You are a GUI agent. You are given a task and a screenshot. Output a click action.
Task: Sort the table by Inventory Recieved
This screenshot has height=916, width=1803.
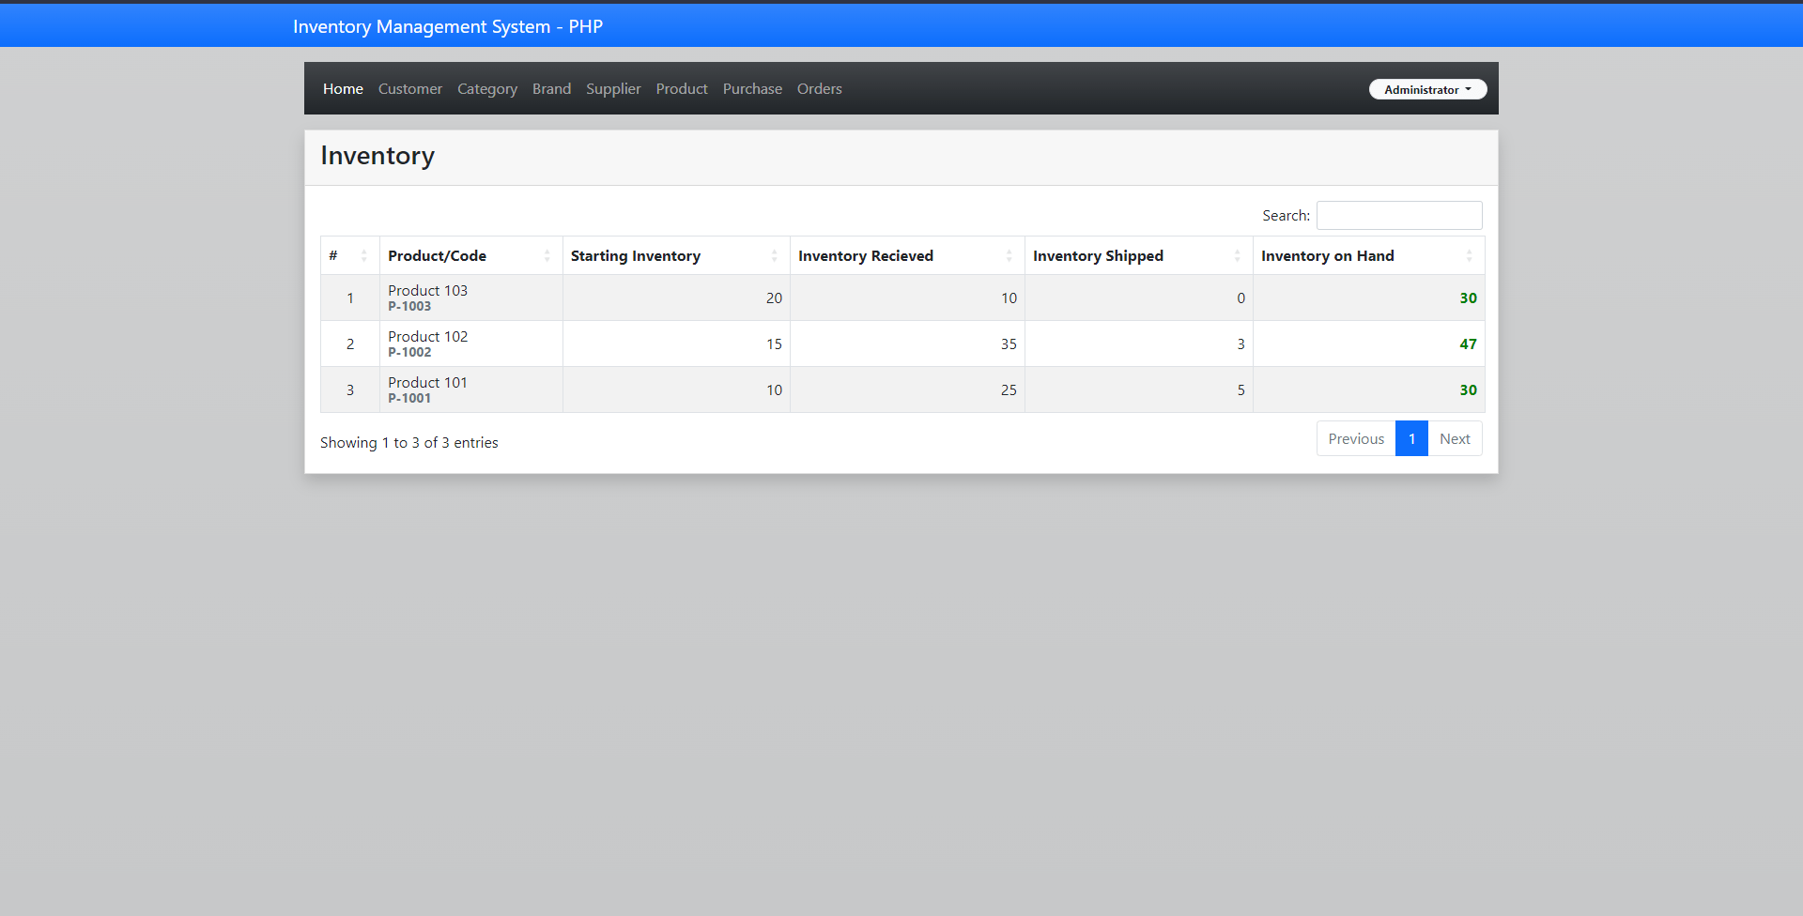click(x=864, y=255)
